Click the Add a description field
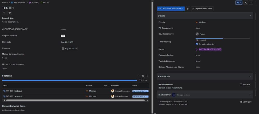 11,22
